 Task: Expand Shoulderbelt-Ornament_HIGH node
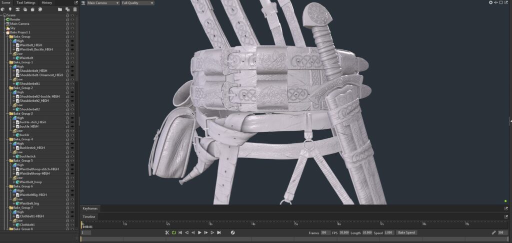(14, 75)
